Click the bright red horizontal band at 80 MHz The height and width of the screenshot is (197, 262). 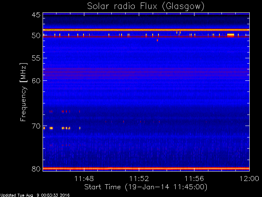click(x=146, y=169)
